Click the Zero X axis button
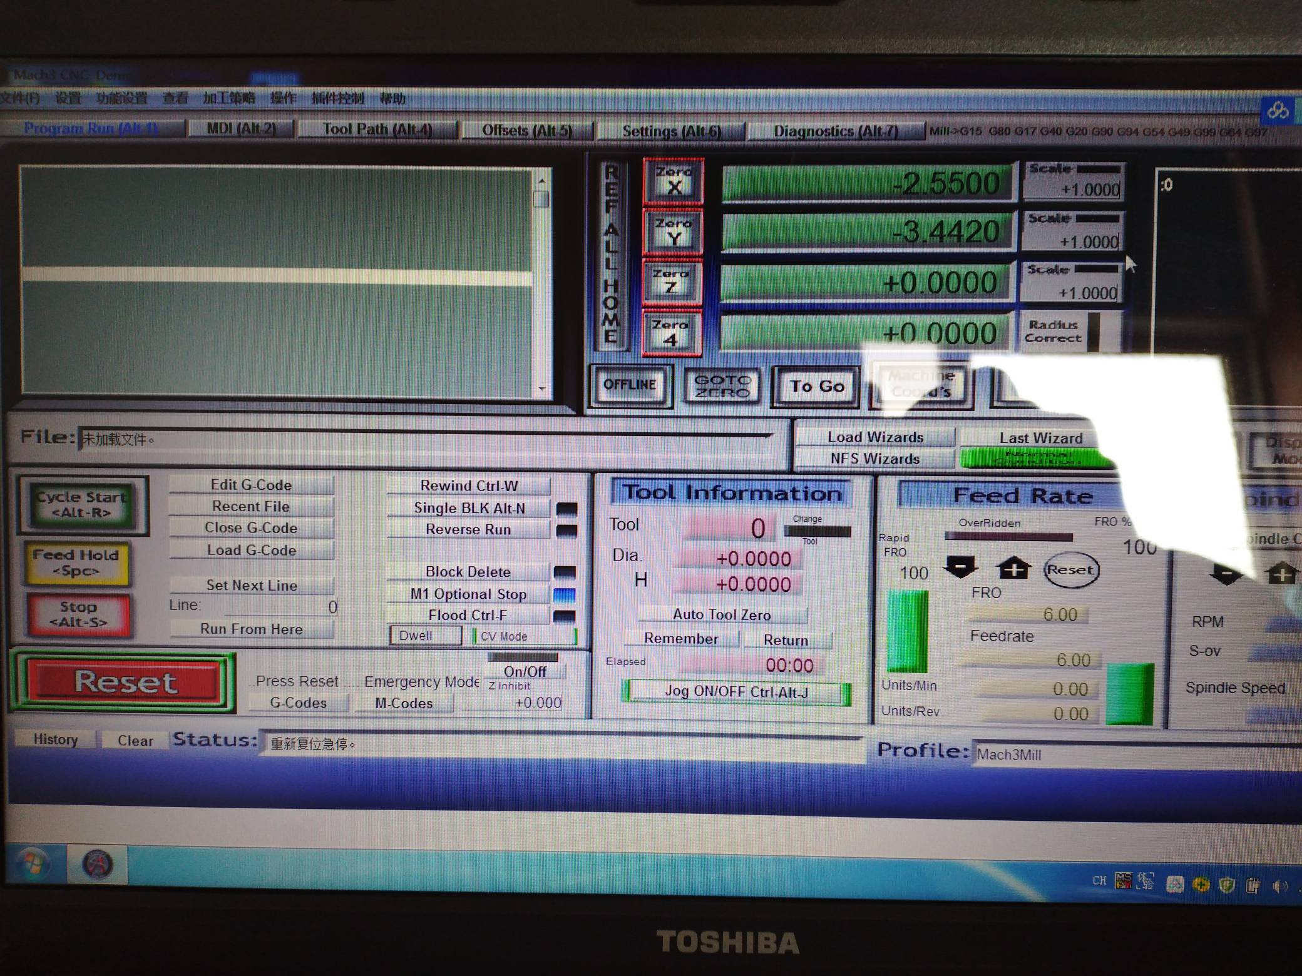 674,181
